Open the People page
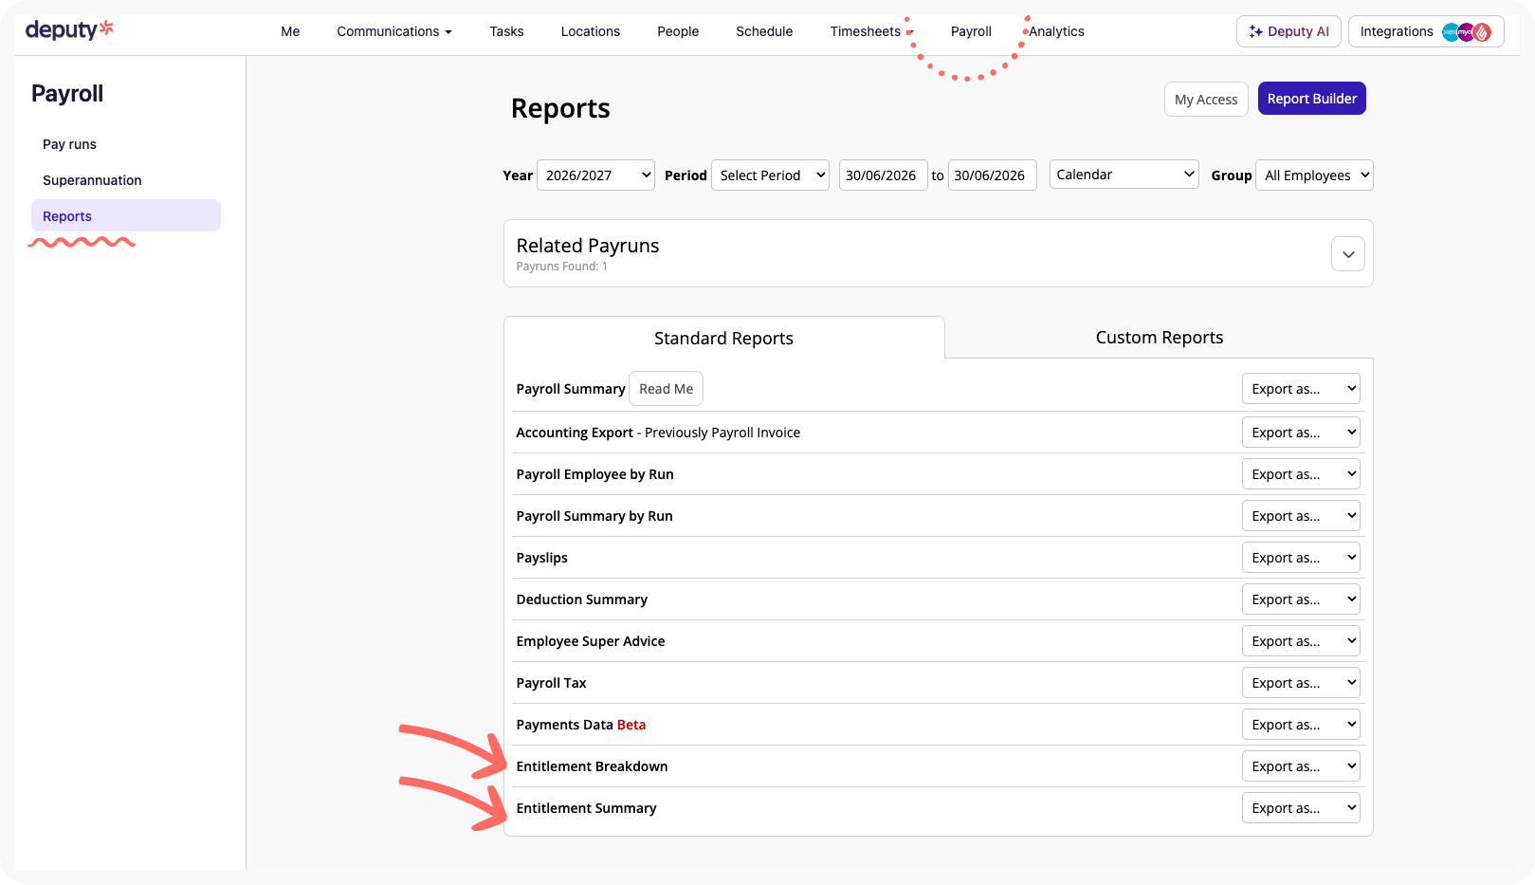 (x=678, y=31)
